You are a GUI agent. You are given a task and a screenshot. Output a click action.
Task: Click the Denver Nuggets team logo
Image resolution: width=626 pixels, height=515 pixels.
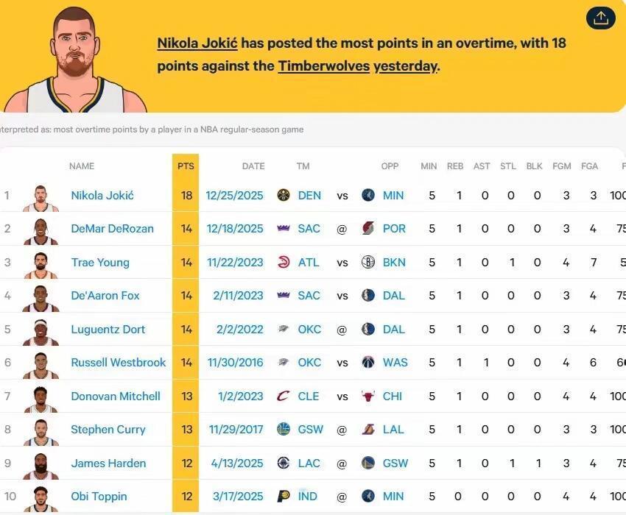tap(284, 195)
